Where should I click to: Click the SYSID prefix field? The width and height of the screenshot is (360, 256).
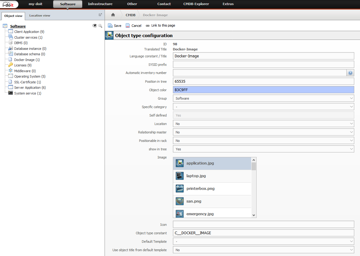point(263,65)
